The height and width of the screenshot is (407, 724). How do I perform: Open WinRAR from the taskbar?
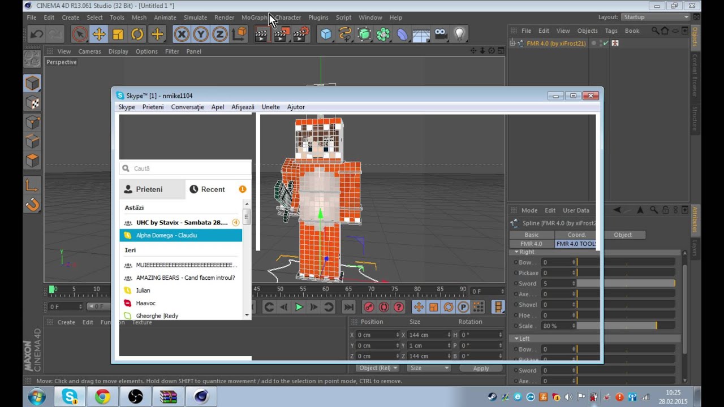(168, 396)
